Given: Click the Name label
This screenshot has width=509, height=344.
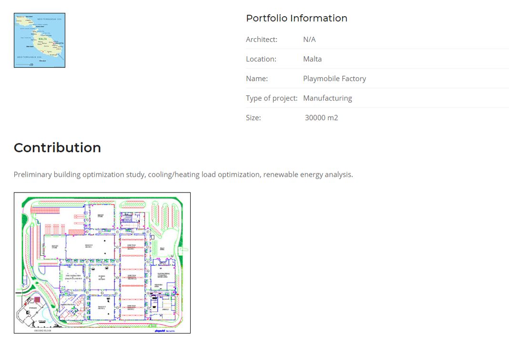Looking at the screenshot, I should pyautogui.click(x=257, y=79).
